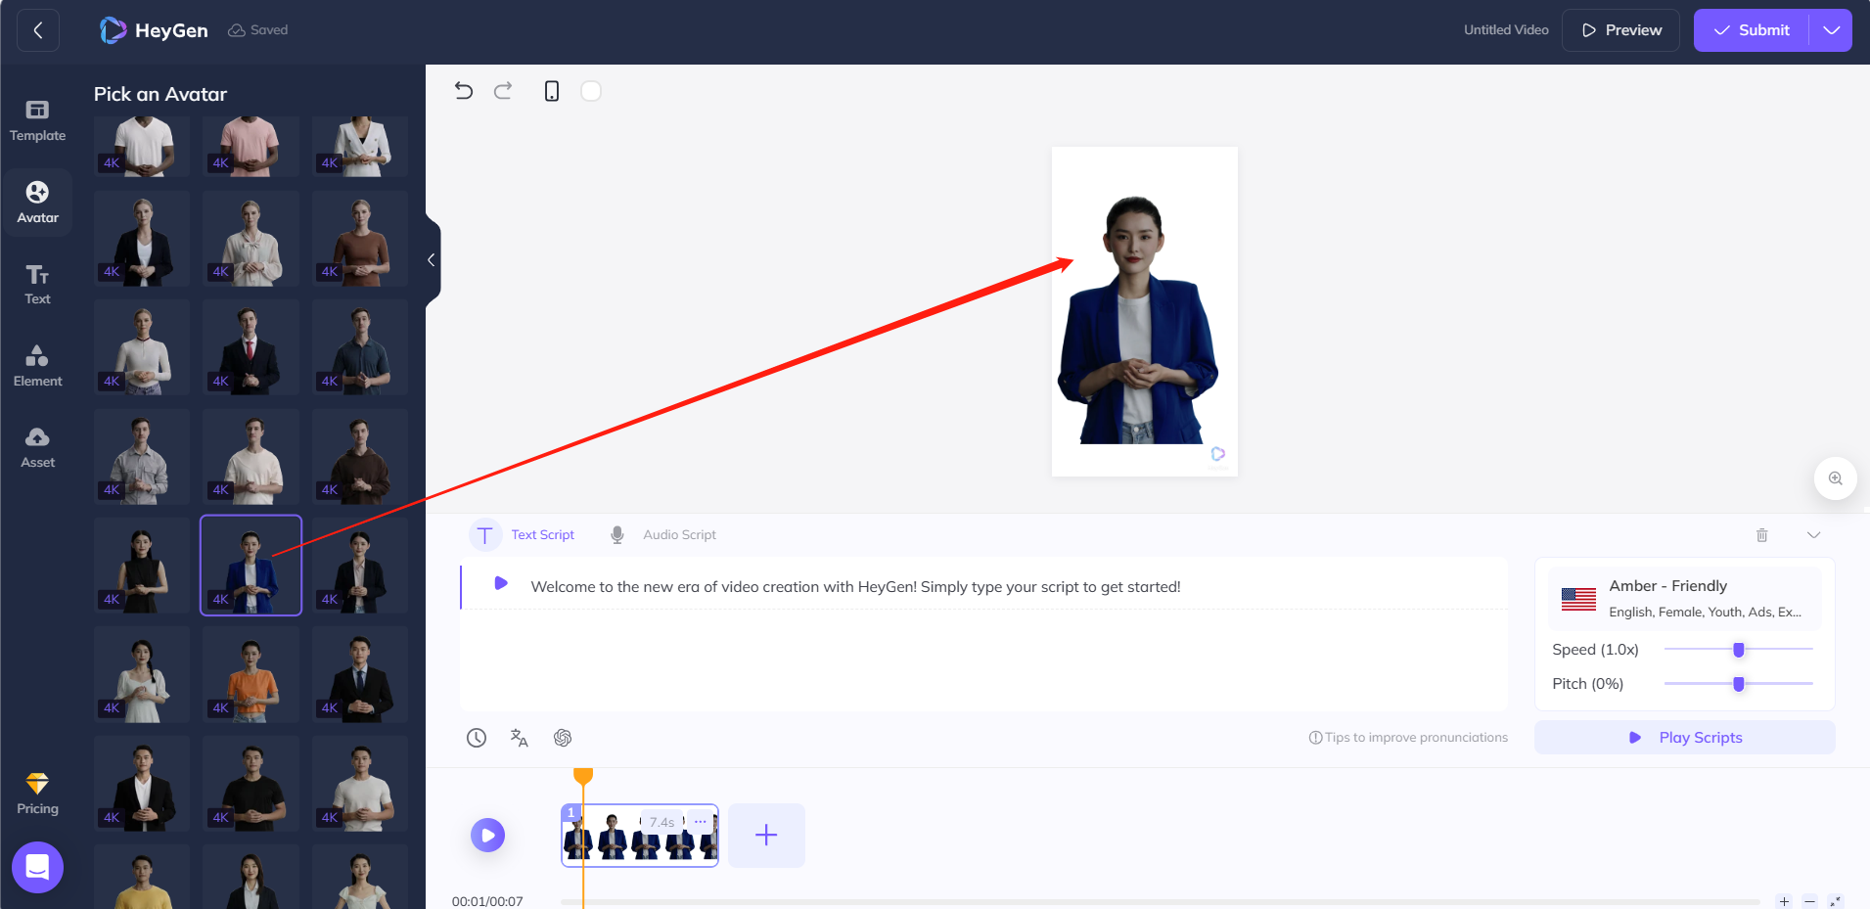Switch the canvas orientation with the phone icon
Image resolution: width=1870 pixels, height=909 pixels.
click(552, 91)
